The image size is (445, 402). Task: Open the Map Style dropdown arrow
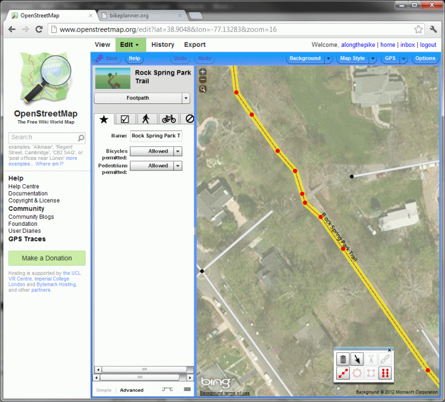point(373,59)
